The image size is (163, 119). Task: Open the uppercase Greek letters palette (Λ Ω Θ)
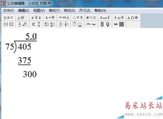tap(133, 18)
